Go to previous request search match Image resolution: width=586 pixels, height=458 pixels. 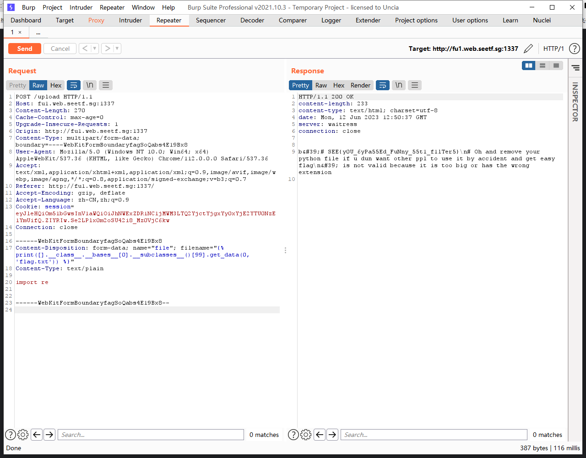click(x=37, y=435)
